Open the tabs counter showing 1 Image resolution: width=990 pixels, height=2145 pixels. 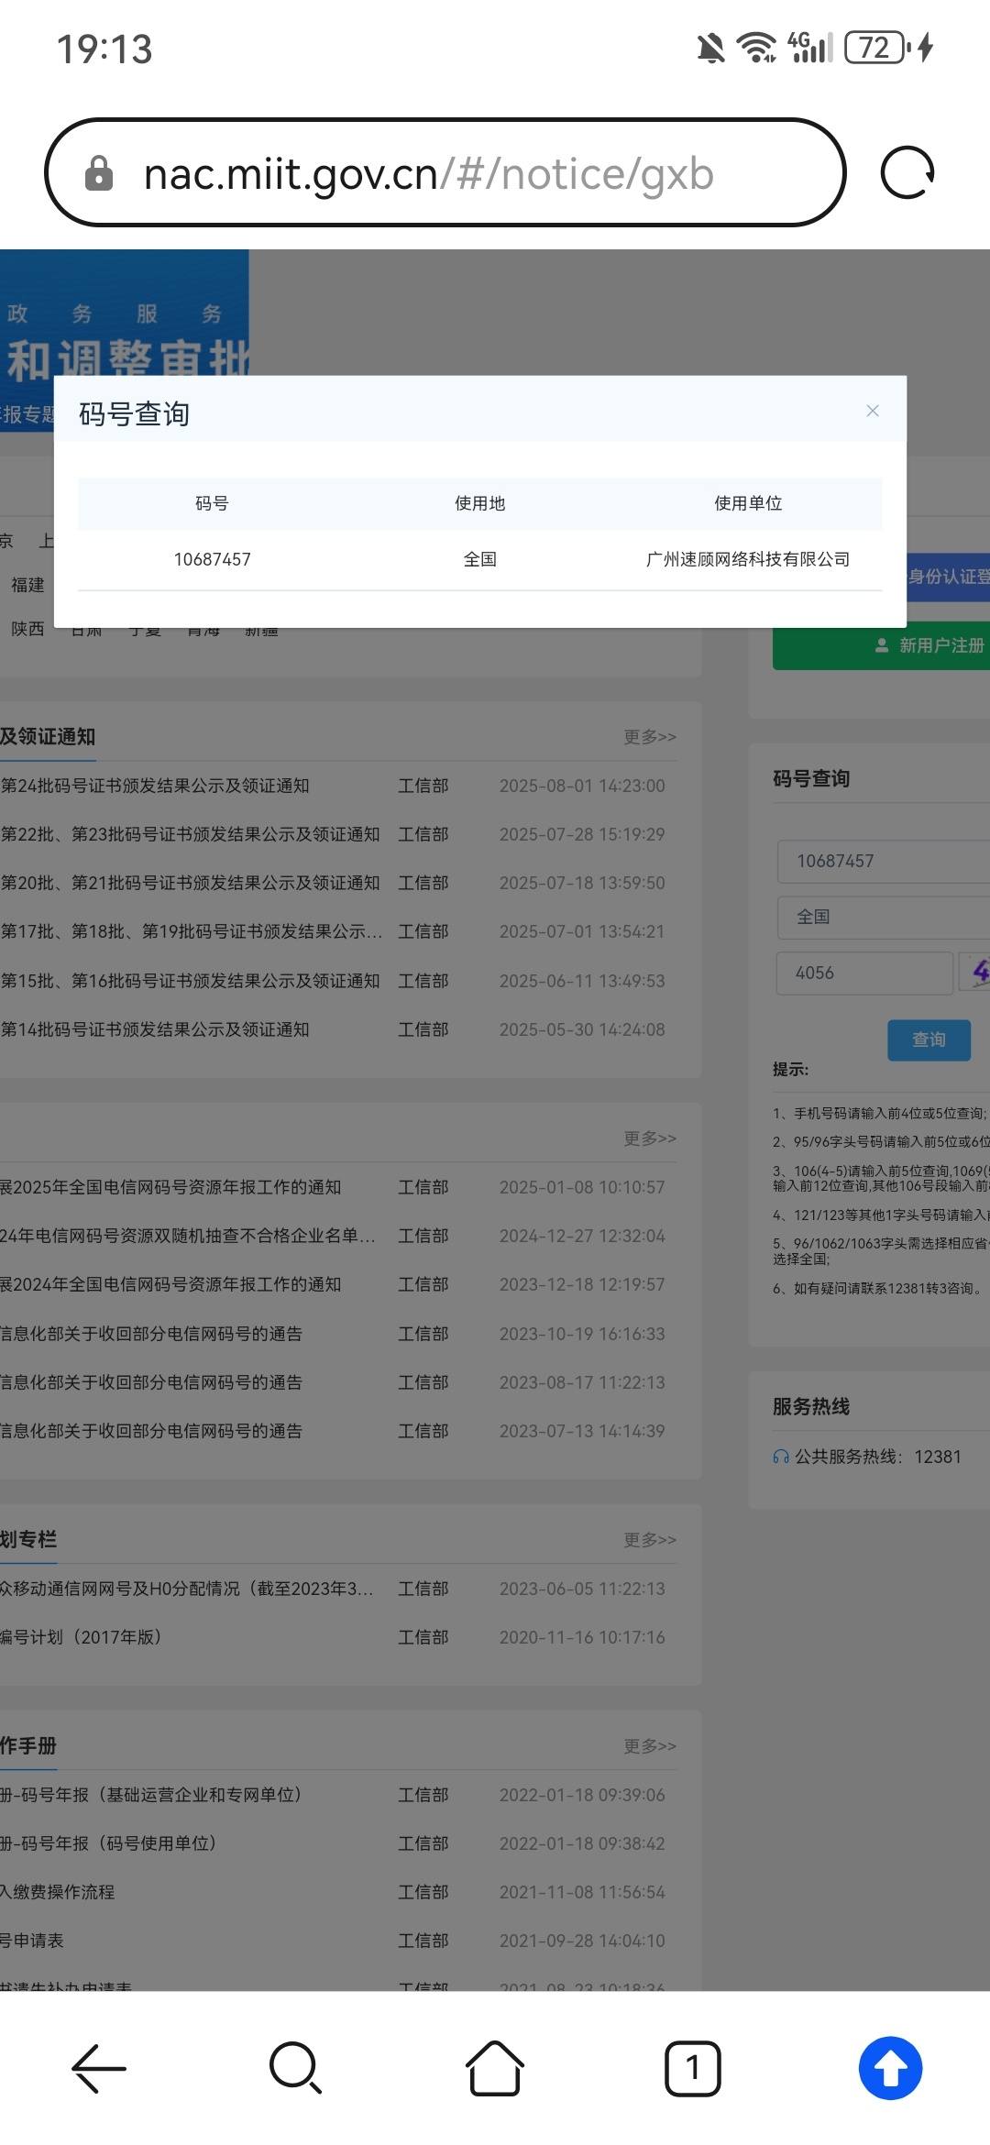click(x=693, y=2068)
